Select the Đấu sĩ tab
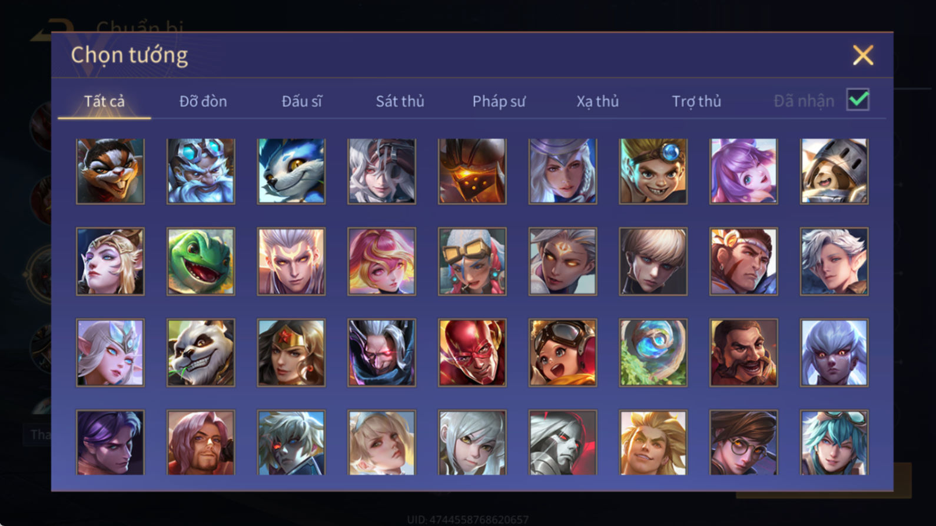This screenshot has width=936, height=526. [x=301, y=101]
